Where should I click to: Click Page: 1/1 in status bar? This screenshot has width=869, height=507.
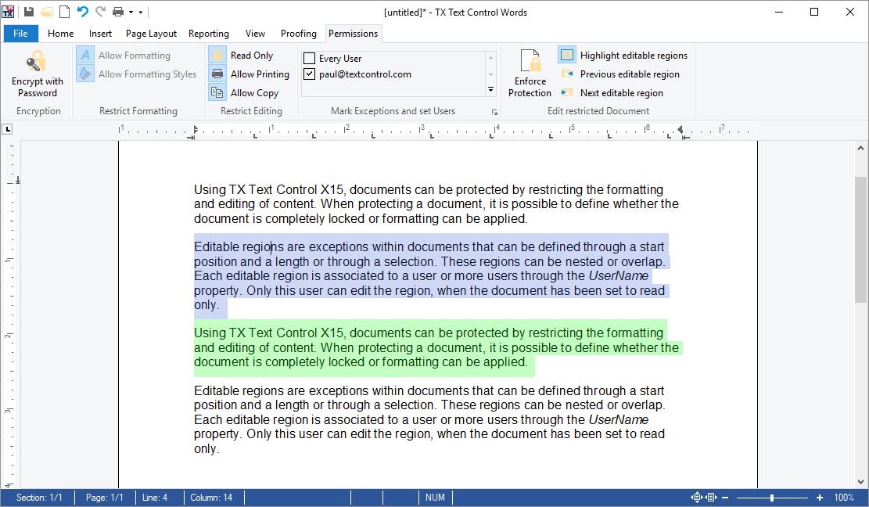[104, 498]
